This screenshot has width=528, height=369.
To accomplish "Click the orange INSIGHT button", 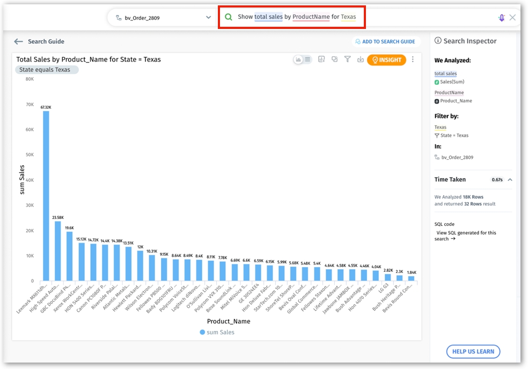I will [386, 60].
